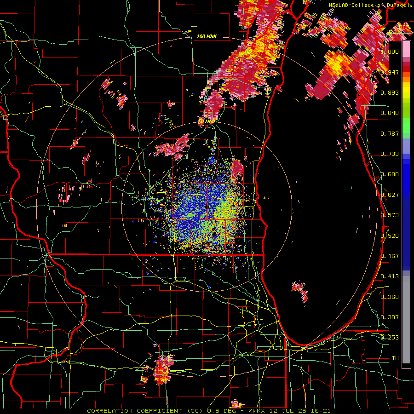
Task: Click the 0.307 legend value
Action: coord(390,317)
